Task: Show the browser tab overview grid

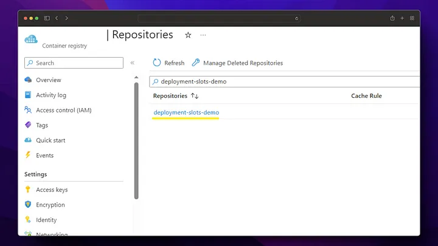Action: [x=412, y=18]
